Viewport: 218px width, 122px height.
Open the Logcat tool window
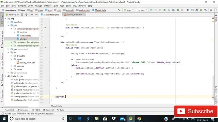(x=23, y=110)
